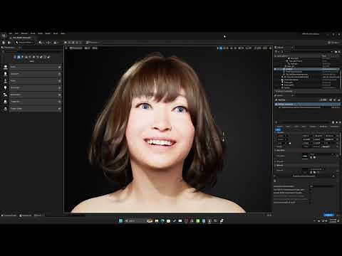The height and width of the screenshot is (256, 342).
Task: Select the Character icon in the list
Action: tap(5, 74)
